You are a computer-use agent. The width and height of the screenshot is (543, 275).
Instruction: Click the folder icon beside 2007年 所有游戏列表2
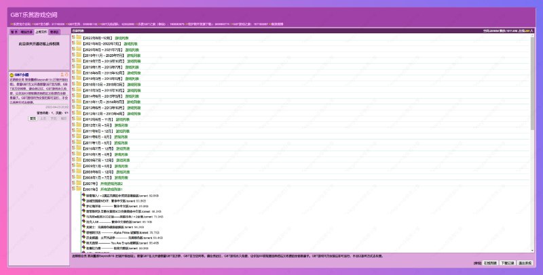[78, 184]
